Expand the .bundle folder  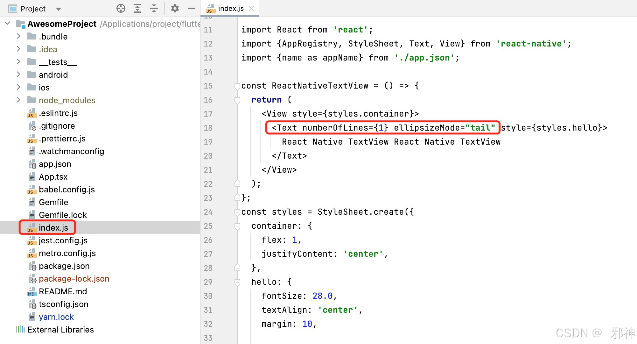click(18, 36)
